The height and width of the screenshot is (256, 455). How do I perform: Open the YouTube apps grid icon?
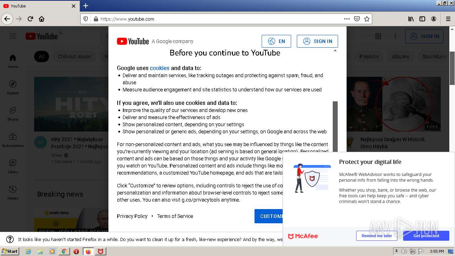point(378,36)
